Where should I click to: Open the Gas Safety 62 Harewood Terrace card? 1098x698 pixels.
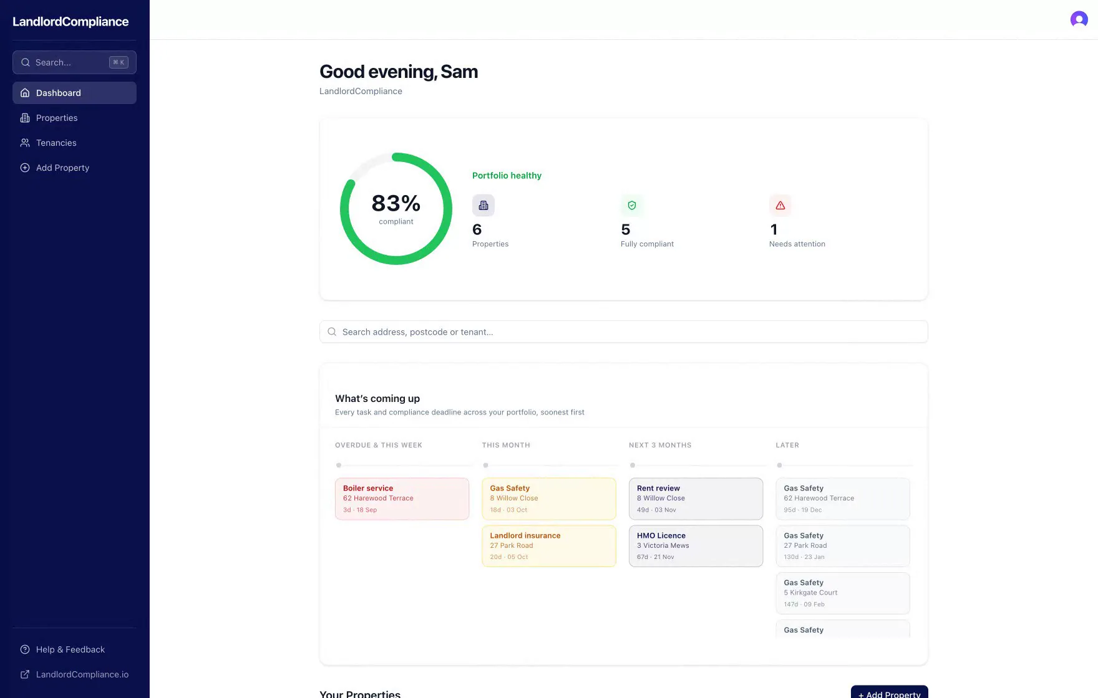click(x=843, y=499)
